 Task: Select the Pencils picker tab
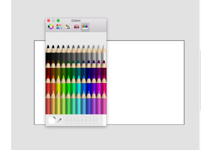coord(85,27)
